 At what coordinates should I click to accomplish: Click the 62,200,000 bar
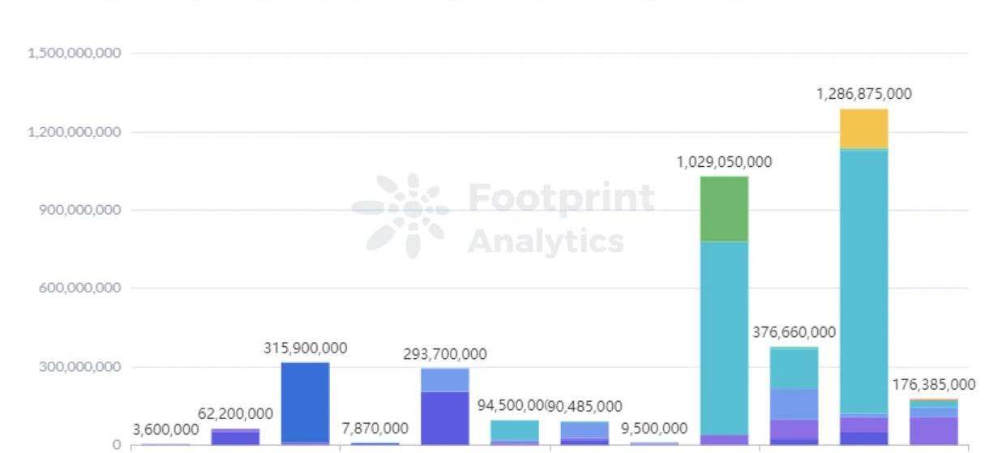click(235, 438)
